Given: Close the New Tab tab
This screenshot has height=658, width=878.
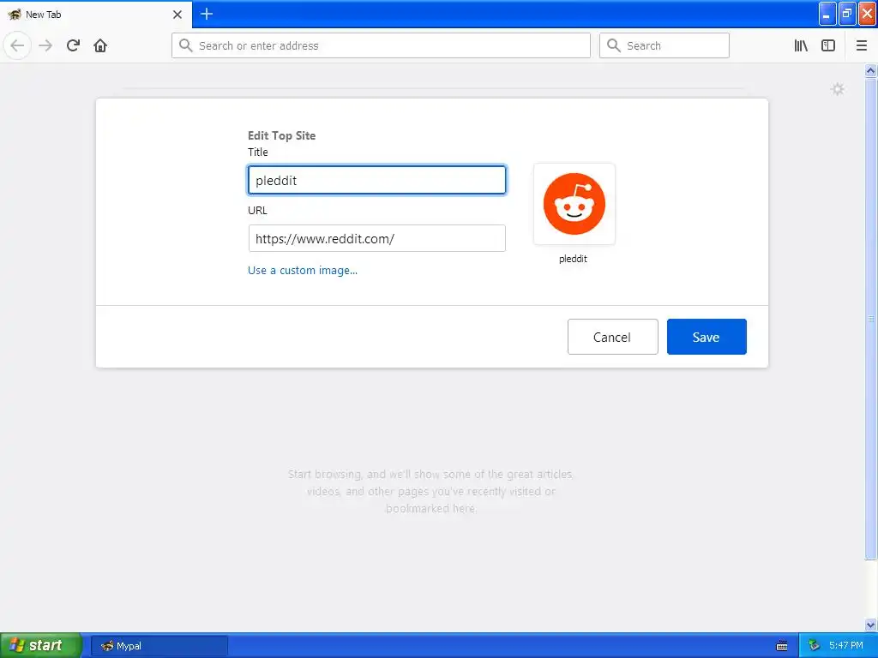Looking at the screenshot, I should (177, 15).
